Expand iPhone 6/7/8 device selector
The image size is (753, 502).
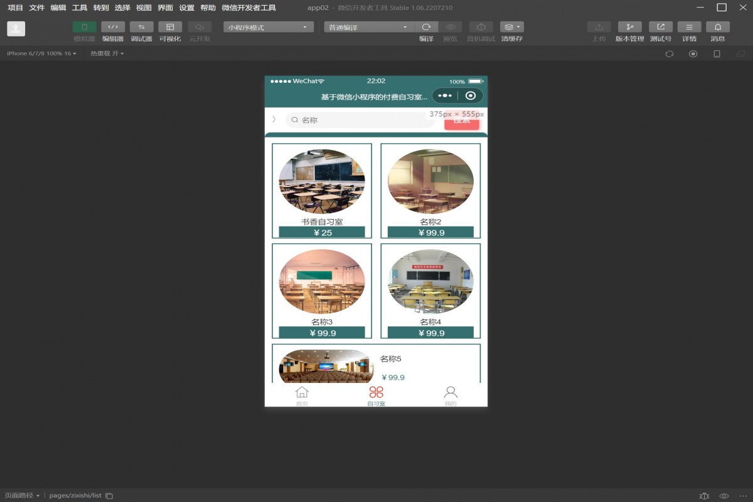[41, 54]
